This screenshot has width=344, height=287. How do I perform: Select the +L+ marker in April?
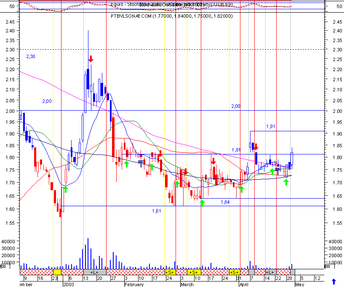click(x=270, y=272)
